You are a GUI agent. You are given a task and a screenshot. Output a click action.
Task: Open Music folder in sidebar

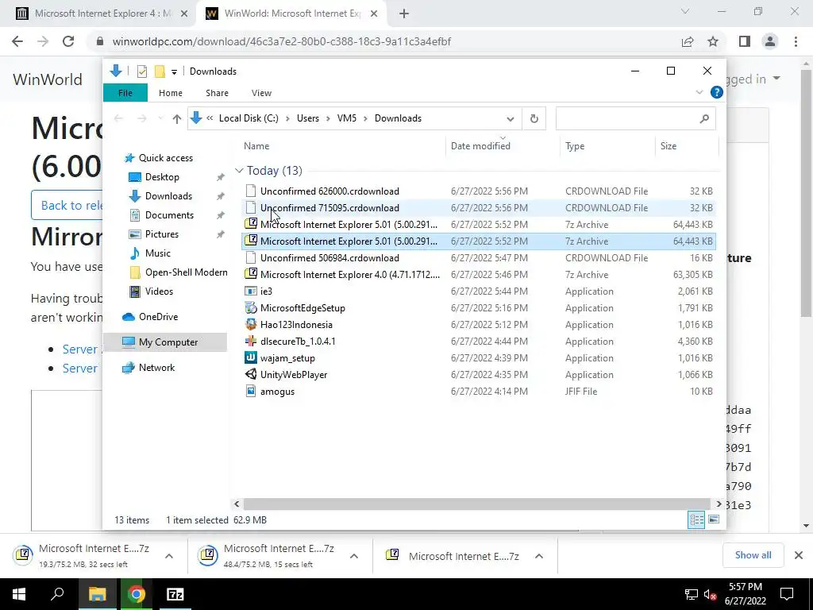[x=158, y=253]
